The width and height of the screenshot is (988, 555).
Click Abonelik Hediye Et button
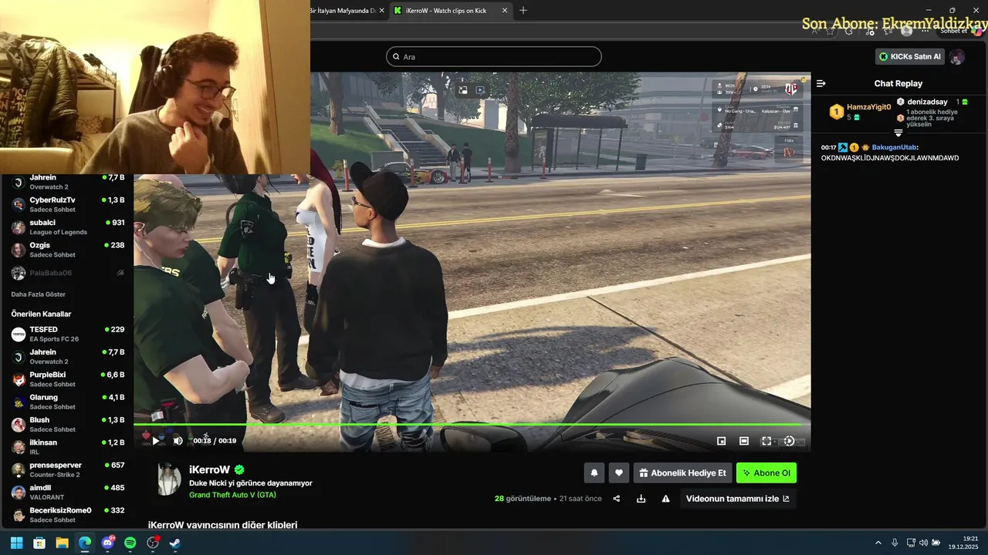click(x=682, y=473)
